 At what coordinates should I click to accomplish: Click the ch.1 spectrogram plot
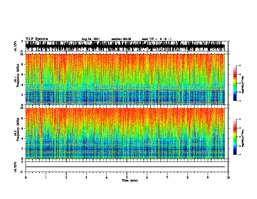tap(125, 79)
